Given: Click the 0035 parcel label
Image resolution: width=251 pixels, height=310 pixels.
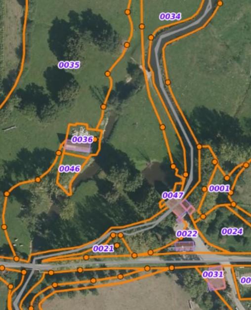Looking at the screenshot, I should tap(69, 65).
